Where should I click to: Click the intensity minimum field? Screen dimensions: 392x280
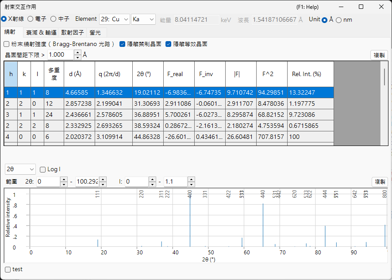pyautogui.click(x=137, y=182)
